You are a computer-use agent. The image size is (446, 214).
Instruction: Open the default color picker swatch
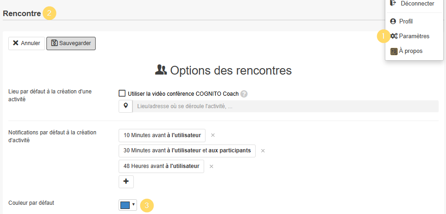(125, 205)
